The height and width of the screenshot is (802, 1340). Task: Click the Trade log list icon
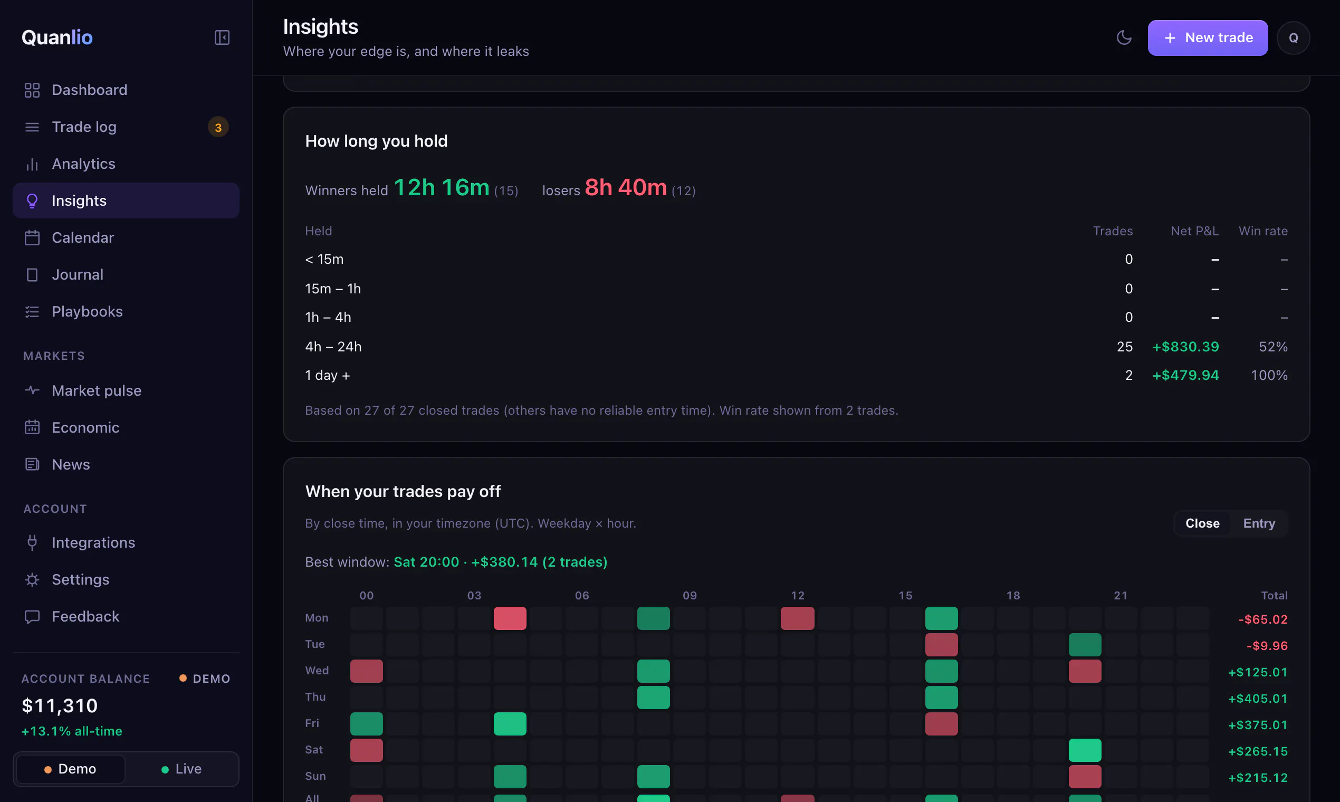[x=32, y=127]
